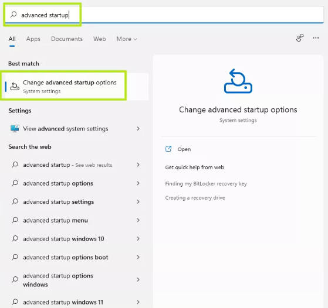328x308 pixels.
Task: Click the search icon next to 'advanced startup menu'
Action: point(15,220)
